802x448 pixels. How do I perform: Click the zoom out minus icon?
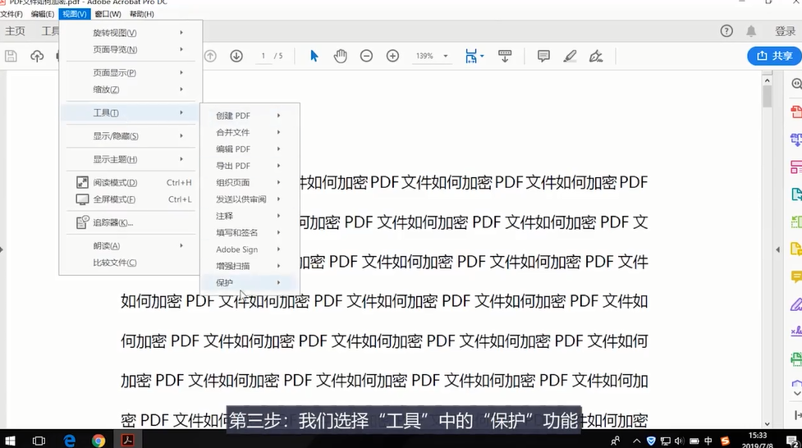point(366,56)
